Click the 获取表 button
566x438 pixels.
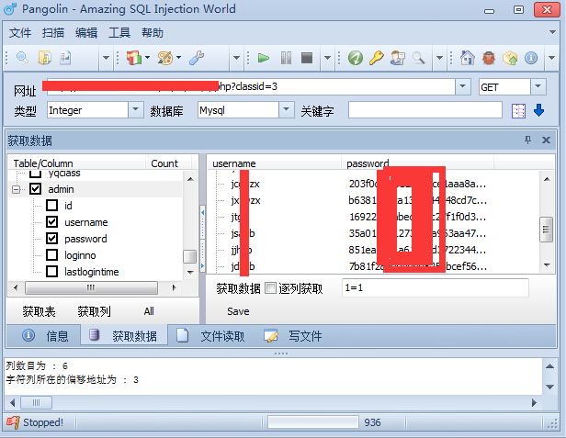click(39, 311)
